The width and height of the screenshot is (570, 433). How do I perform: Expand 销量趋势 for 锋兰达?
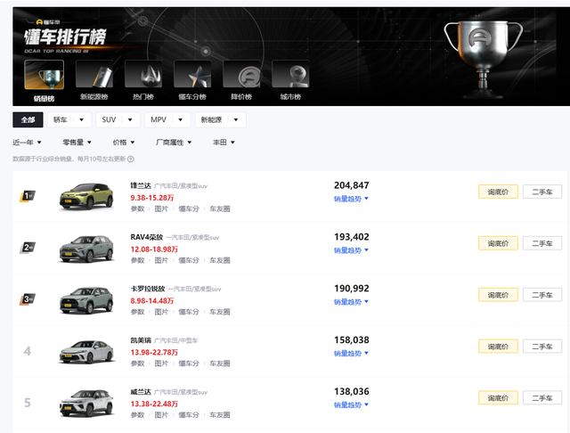click(x=351, y=199)
